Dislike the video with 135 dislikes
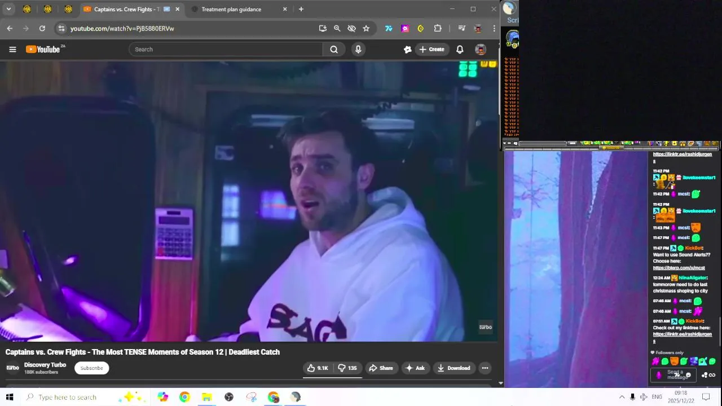 click(x=347, y=368)
